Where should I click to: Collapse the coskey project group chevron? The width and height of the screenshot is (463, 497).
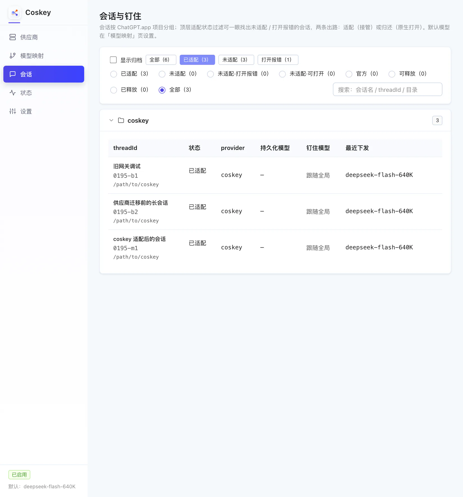(111, 120)
